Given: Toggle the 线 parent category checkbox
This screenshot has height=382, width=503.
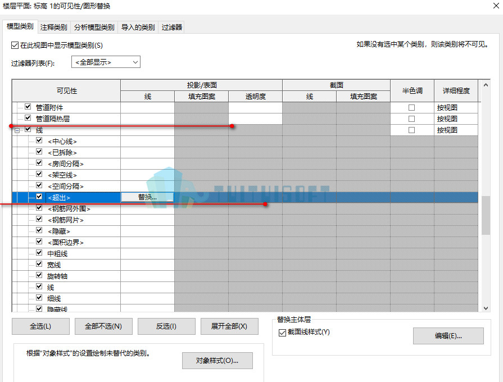Looking at the screenshot, I should point(28,129).
